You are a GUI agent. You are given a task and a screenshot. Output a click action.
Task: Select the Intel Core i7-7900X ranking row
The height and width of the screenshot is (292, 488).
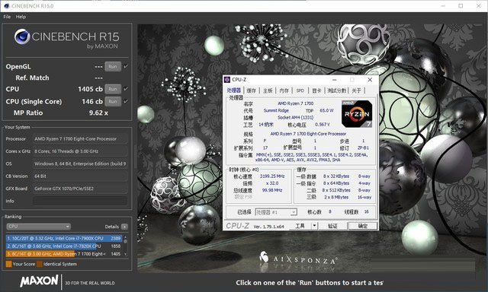click(64, 238)
